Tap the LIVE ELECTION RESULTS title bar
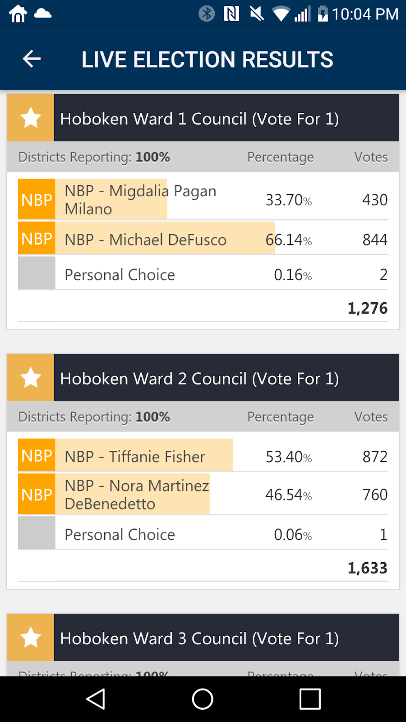 [208, 59]
